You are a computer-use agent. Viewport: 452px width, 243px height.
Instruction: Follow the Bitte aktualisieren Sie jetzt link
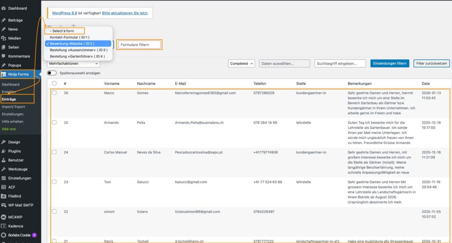[x=124, y=13]
